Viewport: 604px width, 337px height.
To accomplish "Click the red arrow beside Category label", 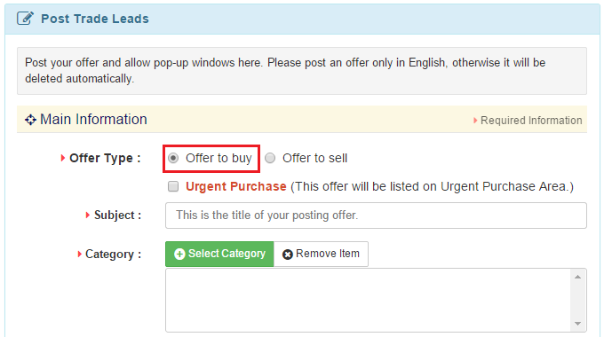I will click(x=79, y=254).
